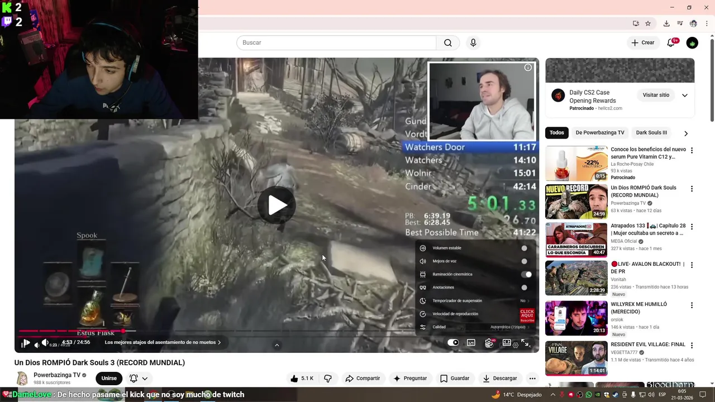Select De Powerbazinga TV filter chip
Image resolution: width=715 pixels, height=402 pixels.
pyautogui.click(x=600, y=133)
